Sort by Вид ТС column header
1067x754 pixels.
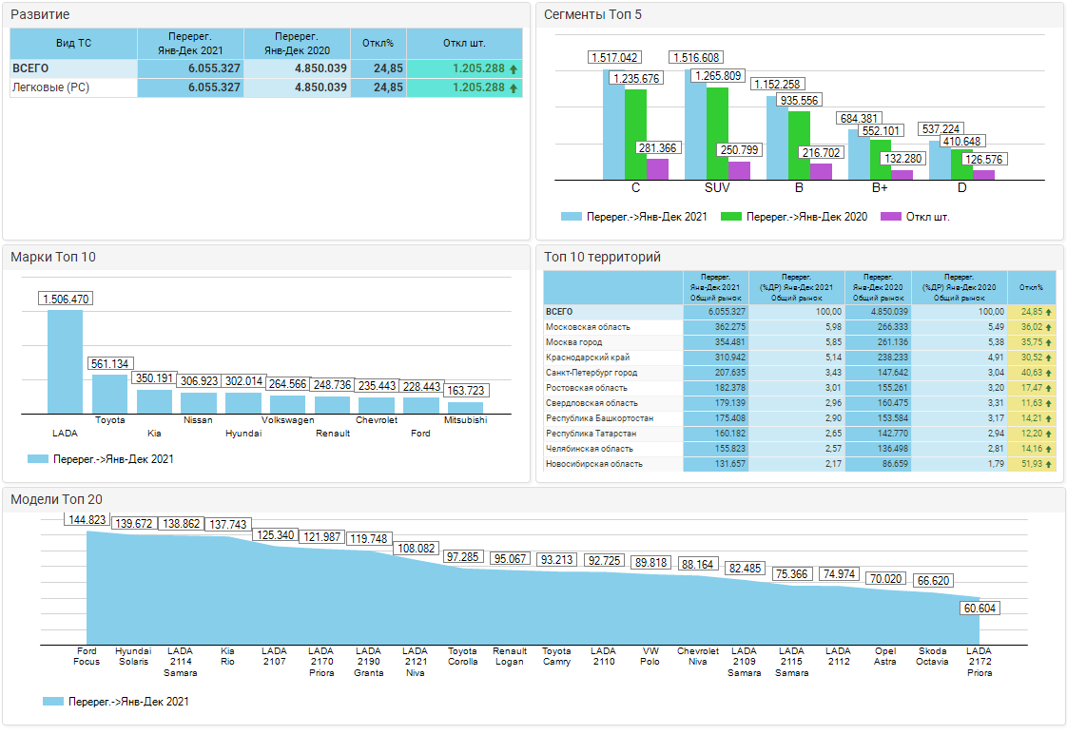[73, 43]
